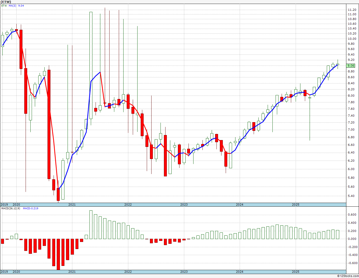Select the ETW legend label
The height and width of the screenshot is (278, 359).
tap(4, 6)
